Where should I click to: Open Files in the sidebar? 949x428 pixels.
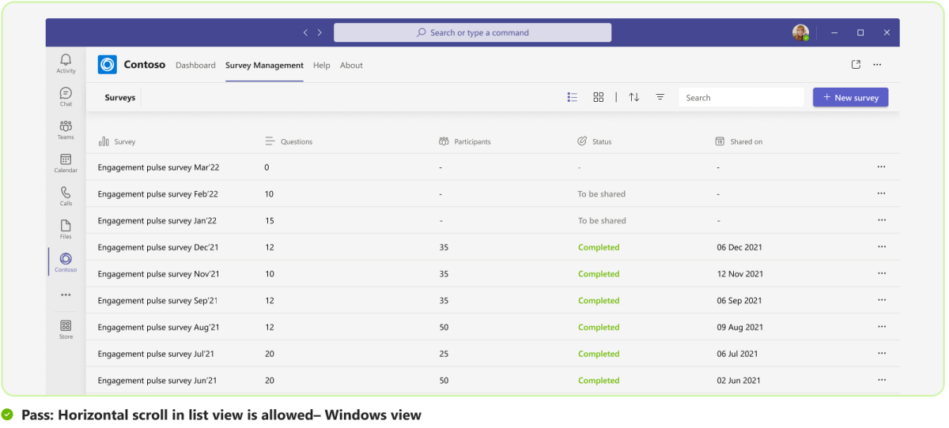click(66, 229)
